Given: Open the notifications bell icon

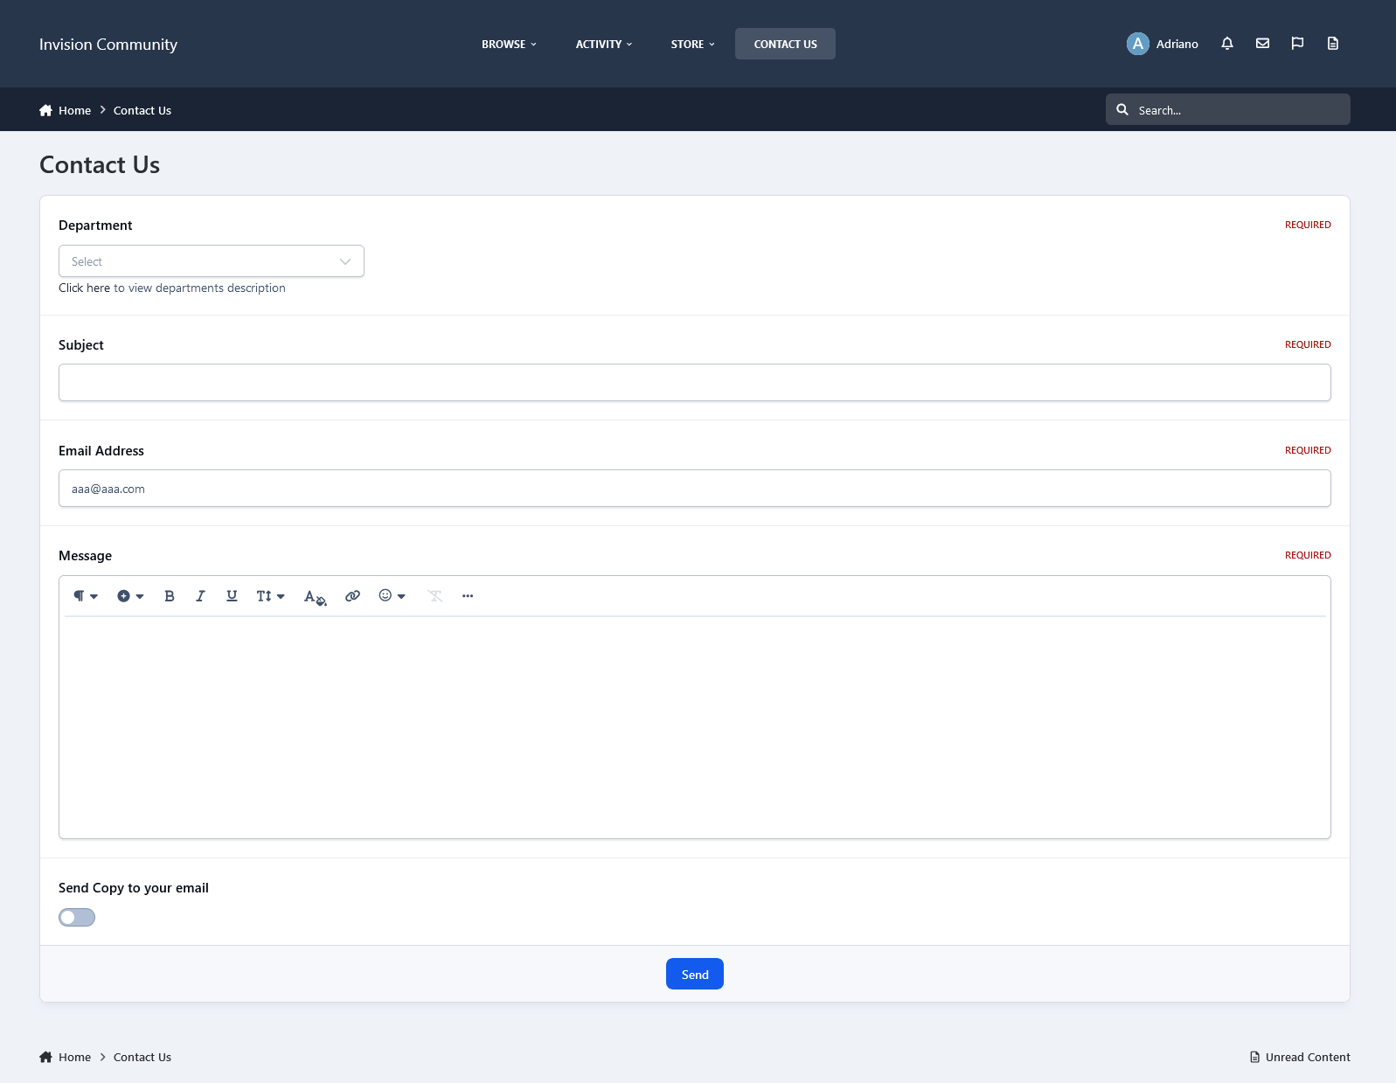Looking at the screenshot, I should click(x=1227, y=44).
